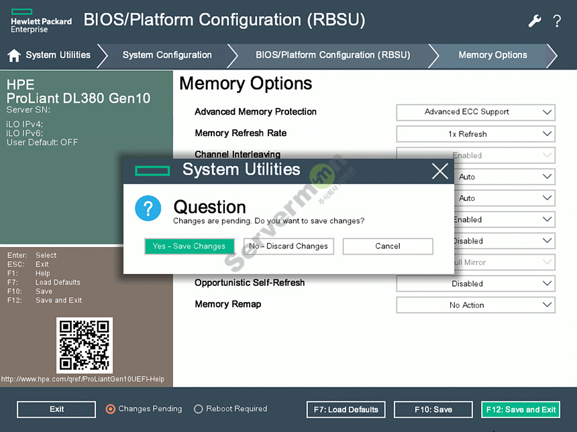Image resolution: width=577 pixels, height=432 pixels.
Task: Click No - Discard Changes
Action: pyautogui.click(x=288, y=246)
